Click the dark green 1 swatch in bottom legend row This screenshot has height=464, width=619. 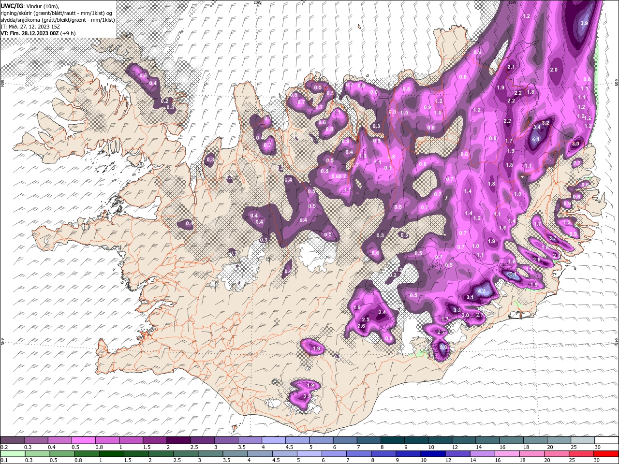(111, 454)
